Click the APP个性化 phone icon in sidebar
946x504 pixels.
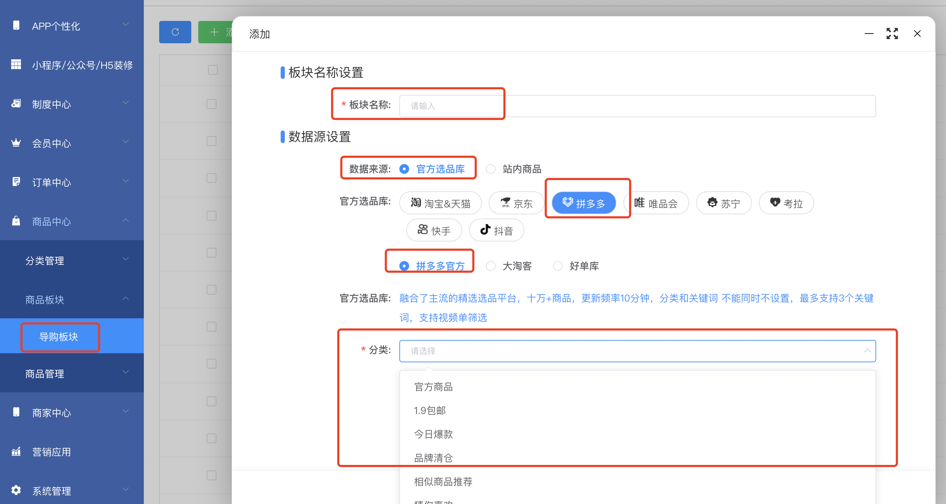tap(16, 25)
